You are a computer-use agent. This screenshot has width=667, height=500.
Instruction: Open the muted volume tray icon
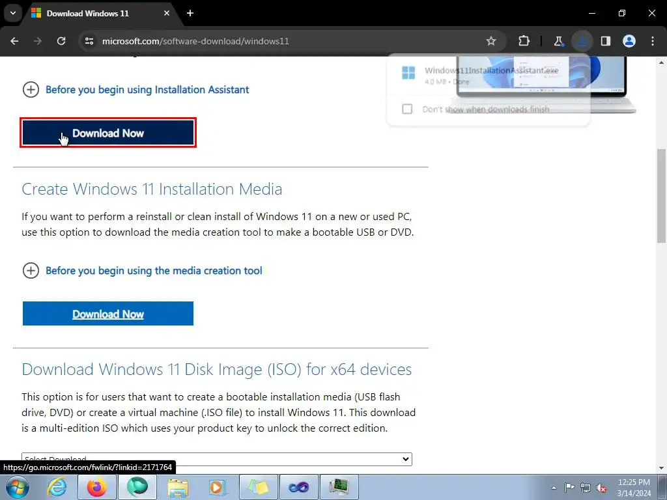[x=601, y=488]
